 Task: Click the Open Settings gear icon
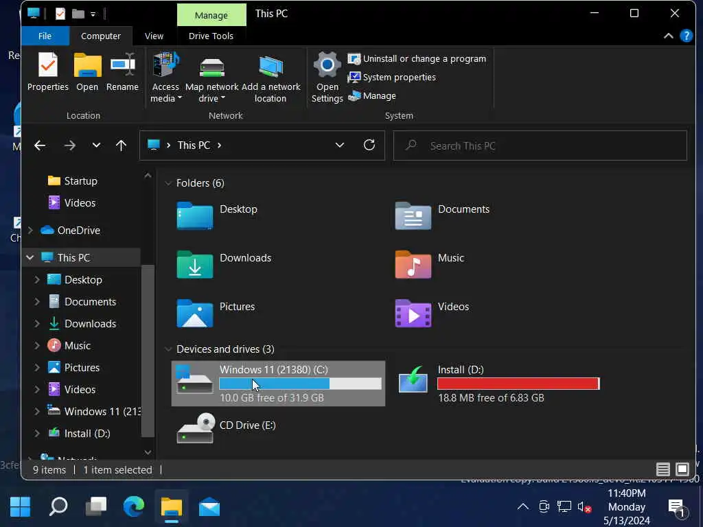327,65
